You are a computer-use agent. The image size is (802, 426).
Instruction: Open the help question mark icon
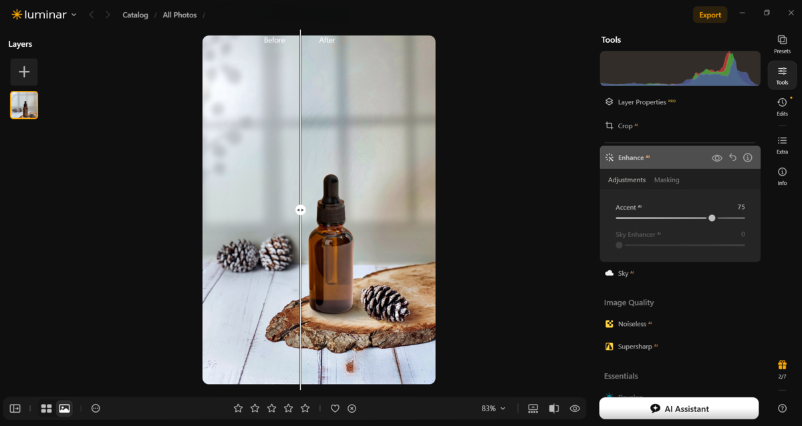782,408
